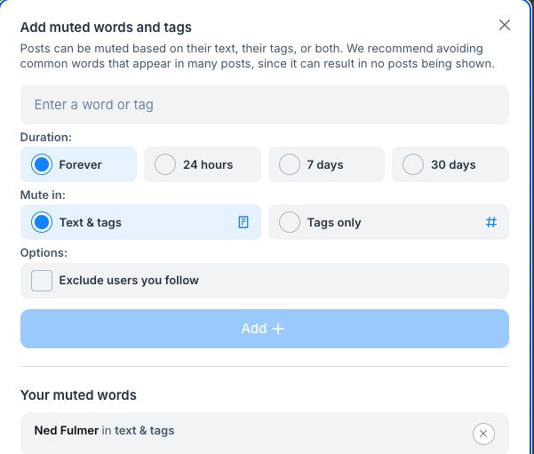Click the hashtag icon in Tags only
The image size is (534, 454).
click(x=491, y=222)
